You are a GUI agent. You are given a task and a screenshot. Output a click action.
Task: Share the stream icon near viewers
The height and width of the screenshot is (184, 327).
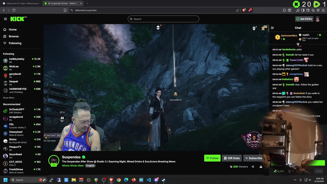pos(253,167)
